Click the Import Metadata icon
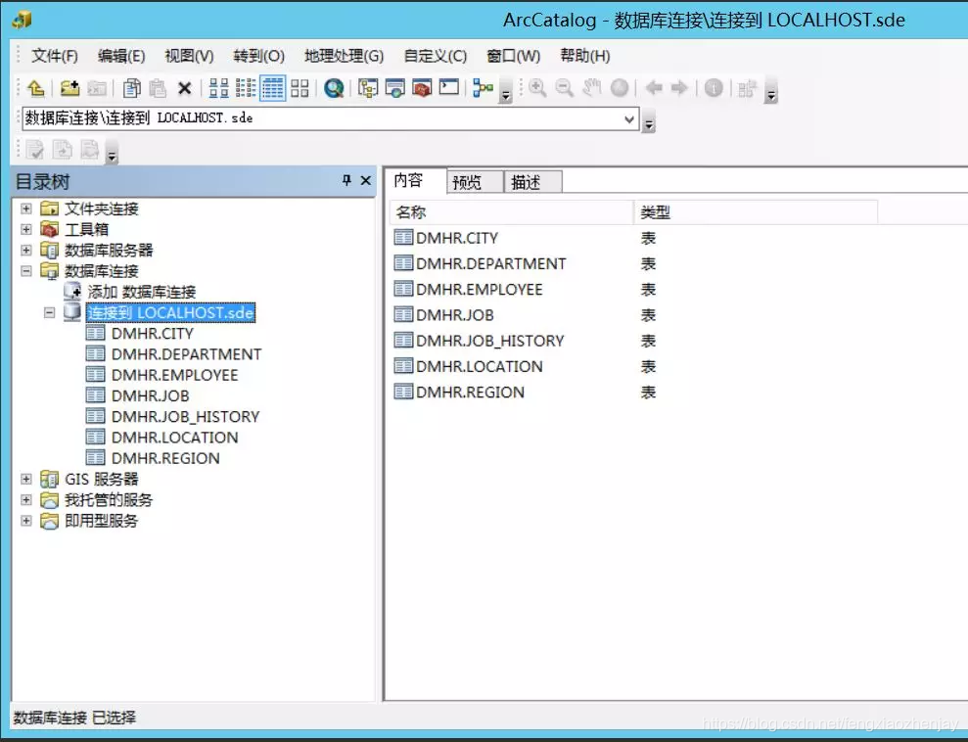 pyautogui.click(x=89, y=150)
